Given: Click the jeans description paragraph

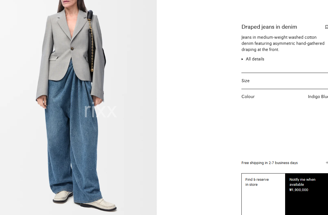Looking at the screenshot, I should click(283, 43).
